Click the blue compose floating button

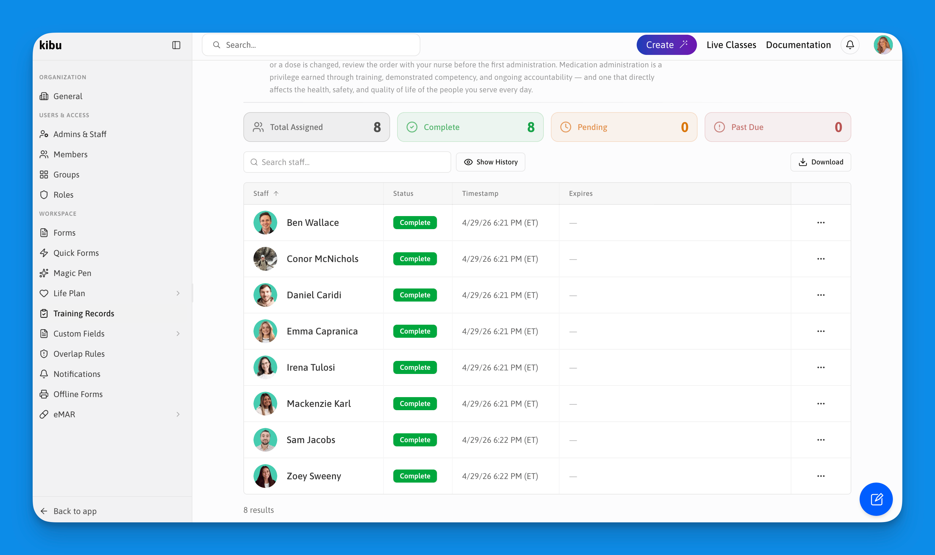click(x=876, y=499)
